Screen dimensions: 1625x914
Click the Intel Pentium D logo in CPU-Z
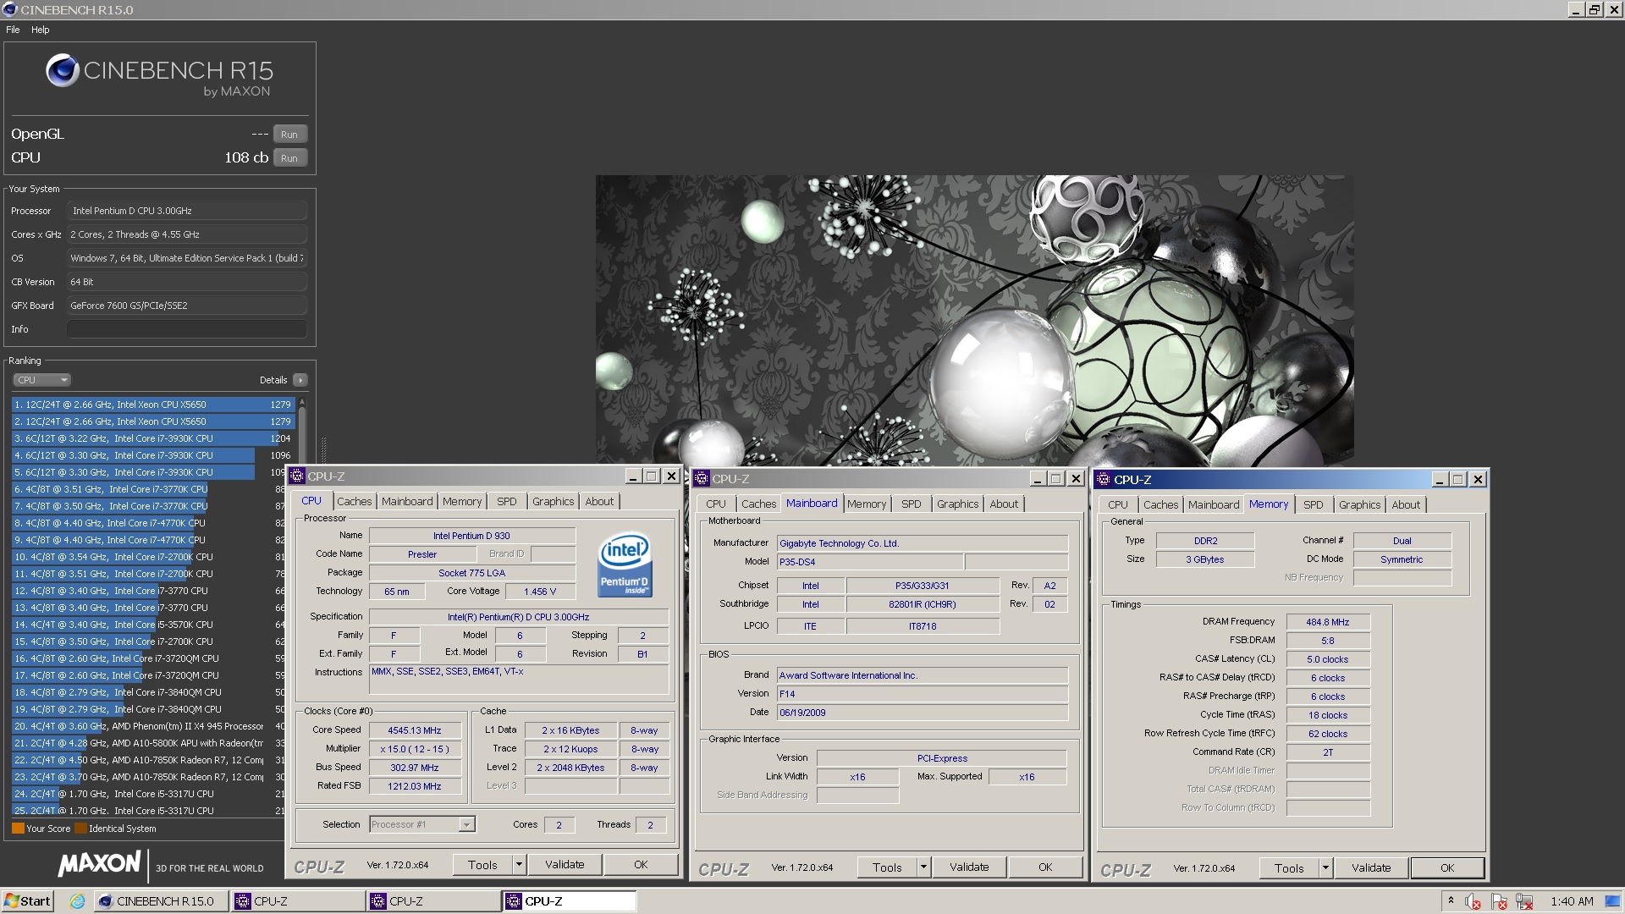[625, 564]
